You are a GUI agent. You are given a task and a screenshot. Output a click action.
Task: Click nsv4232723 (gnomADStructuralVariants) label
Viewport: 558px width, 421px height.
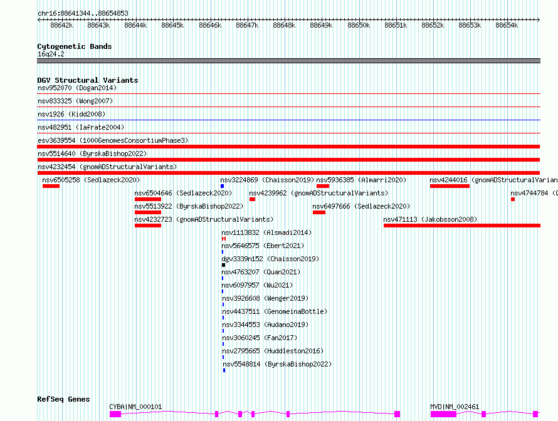click(204, 219)
